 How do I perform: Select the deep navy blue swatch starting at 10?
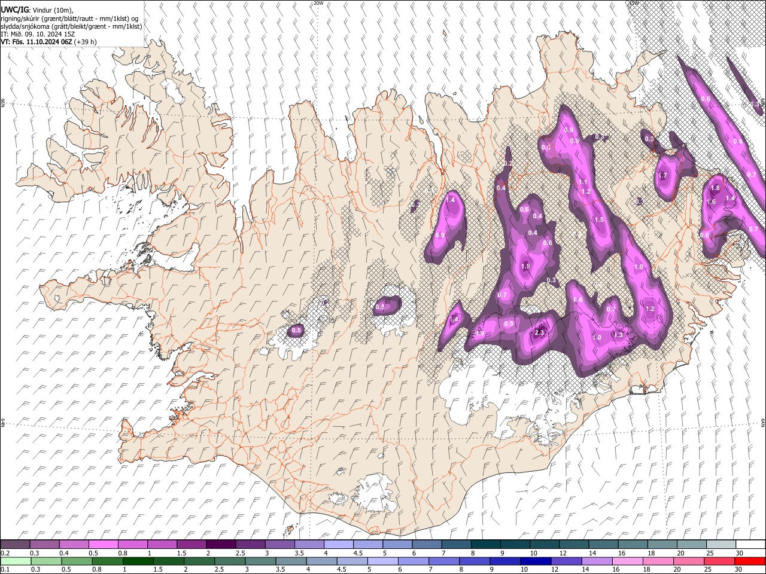pyautogui.click(x=536, y=561)
